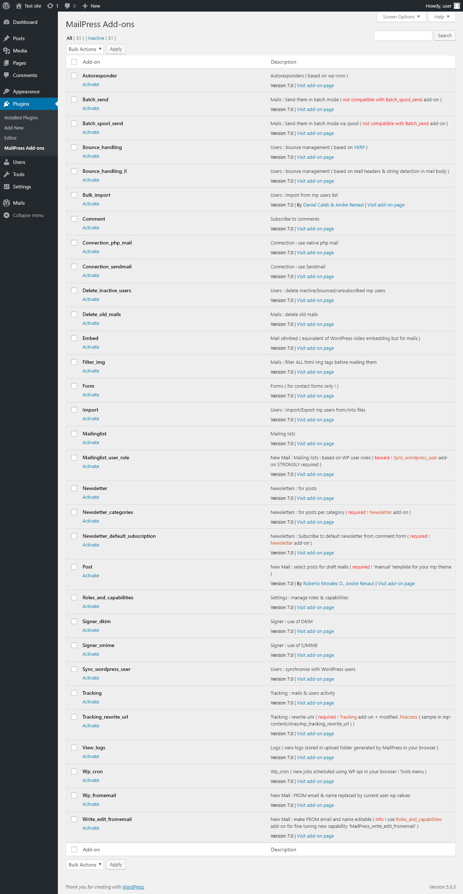
Task: Click the Collapse menu arrow icon
Action: (7, 215)
